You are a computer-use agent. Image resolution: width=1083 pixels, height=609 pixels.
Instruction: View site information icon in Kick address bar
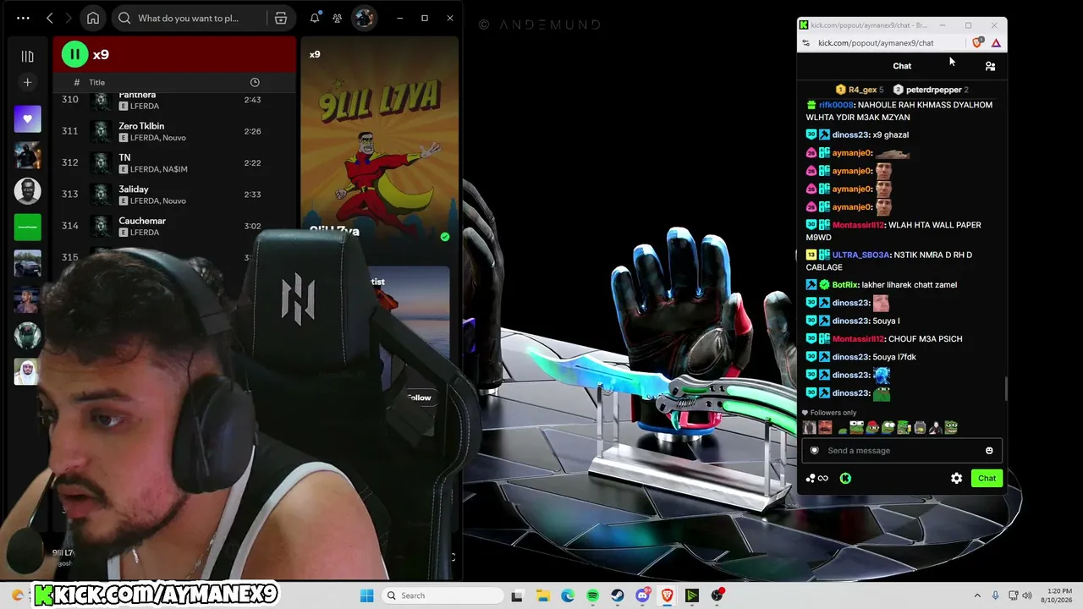tap(806, 43)
